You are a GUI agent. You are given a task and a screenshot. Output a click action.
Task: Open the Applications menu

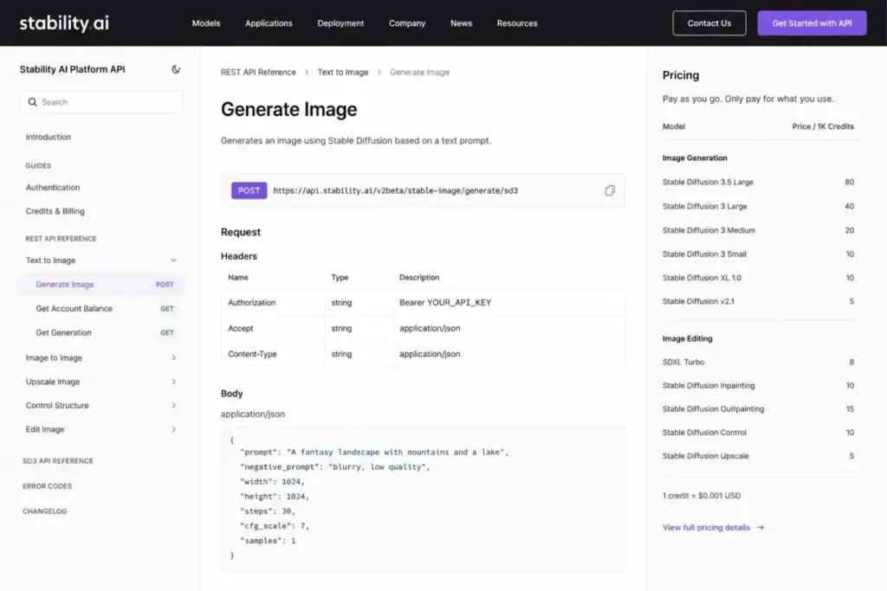point(269,23)
